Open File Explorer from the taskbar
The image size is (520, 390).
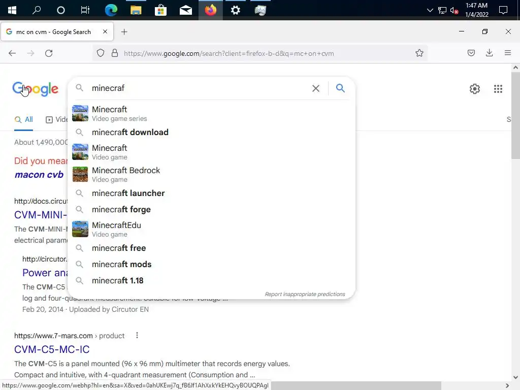point(136,10)
